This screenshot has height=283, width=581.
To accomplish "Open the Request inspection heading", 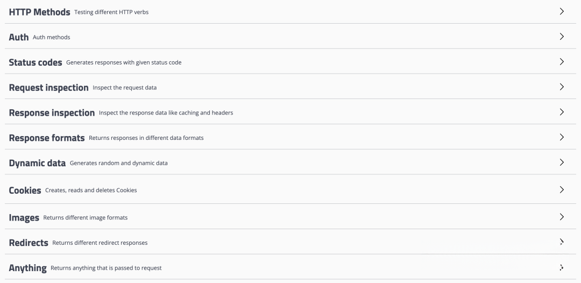I will point(48,87).
